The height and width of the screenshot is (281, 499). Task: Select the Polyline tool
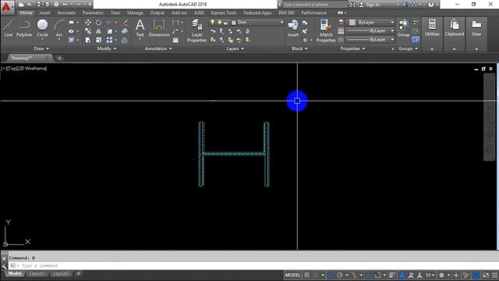click(24, 28)
